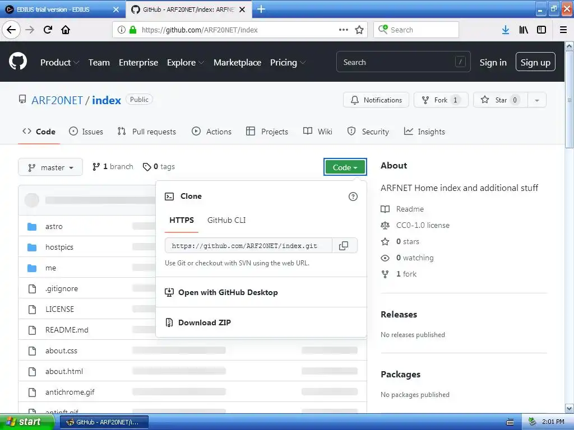Open the master branch dropdown
The image size is (574, 430).
click(x=50, y=167)
